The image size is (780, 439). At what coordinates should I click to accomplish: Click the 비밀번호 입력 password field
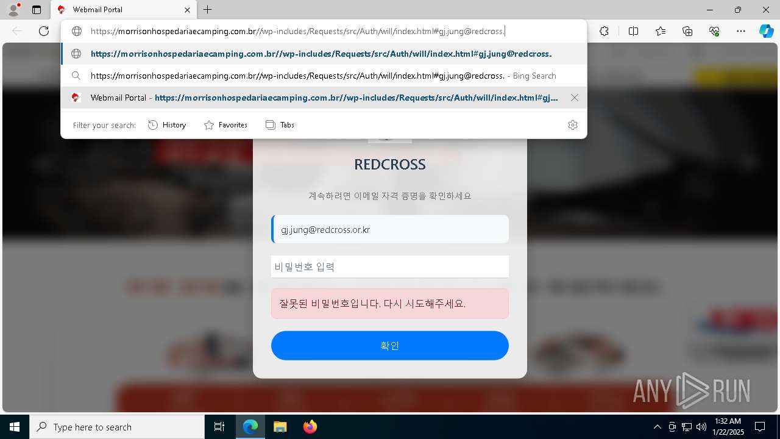(x=390, y=266)
